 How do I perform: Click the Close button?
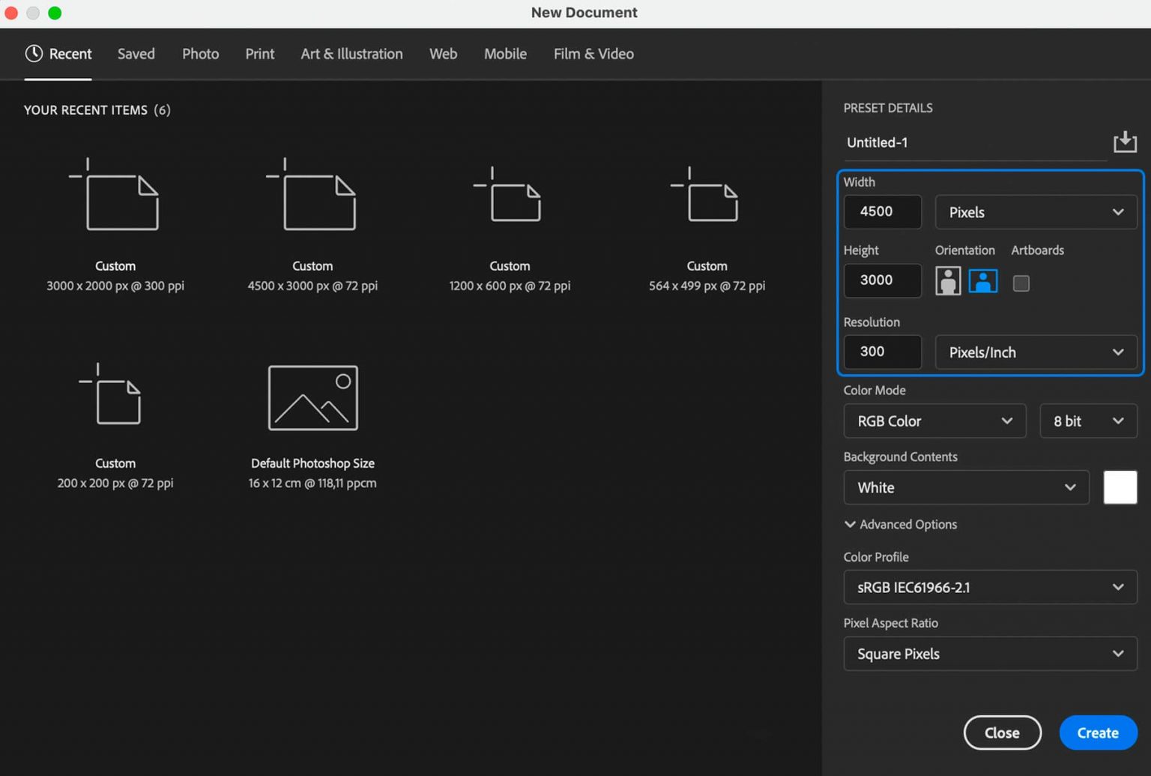pos(1002,733)
